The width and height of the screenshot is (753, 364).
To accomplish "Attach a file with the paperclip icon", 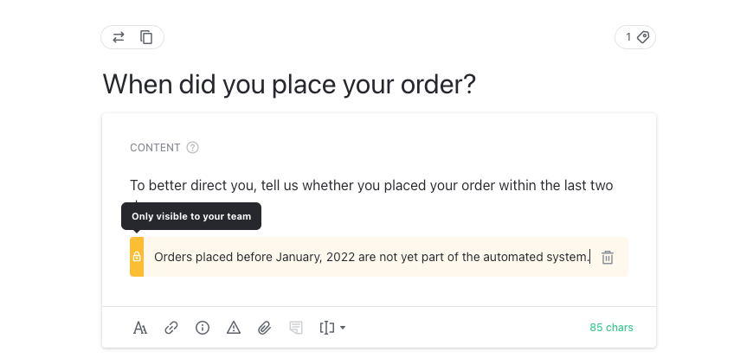I will coord(265,328).
